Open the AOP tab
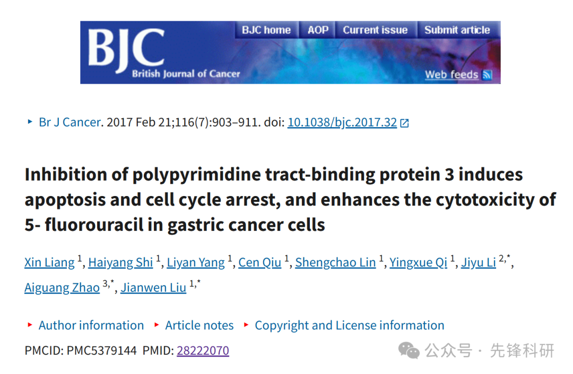Screen dimensions: 573x374 pos(318,30)
